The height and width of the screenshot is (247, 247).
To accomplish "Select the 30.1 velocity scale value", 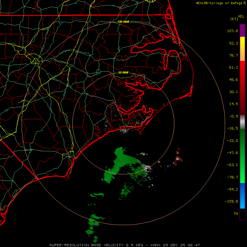I will tap(234, 92).
